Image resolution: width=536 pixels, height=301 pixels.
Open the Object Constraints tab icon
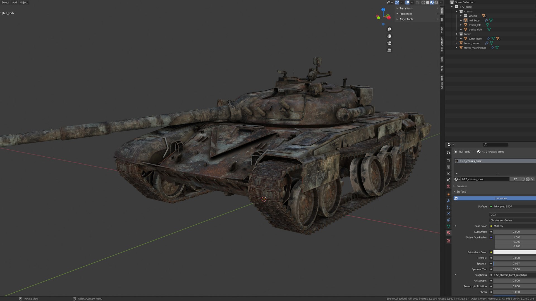449,220
